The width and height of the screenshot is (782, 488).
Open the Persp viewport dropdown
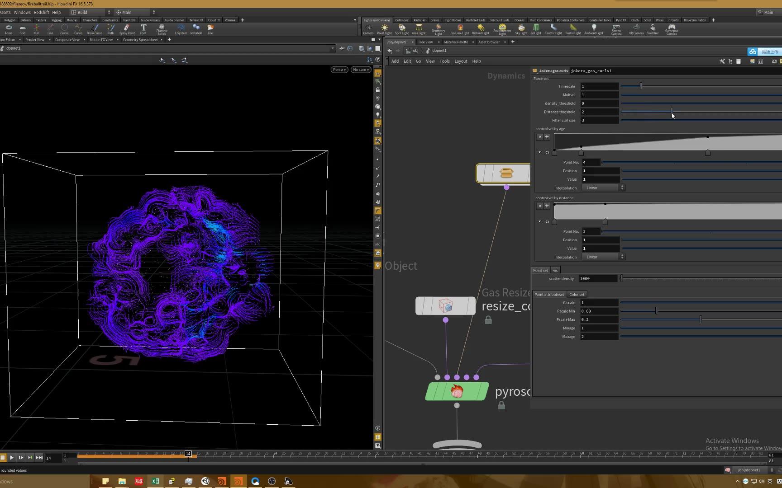(339, 70)
